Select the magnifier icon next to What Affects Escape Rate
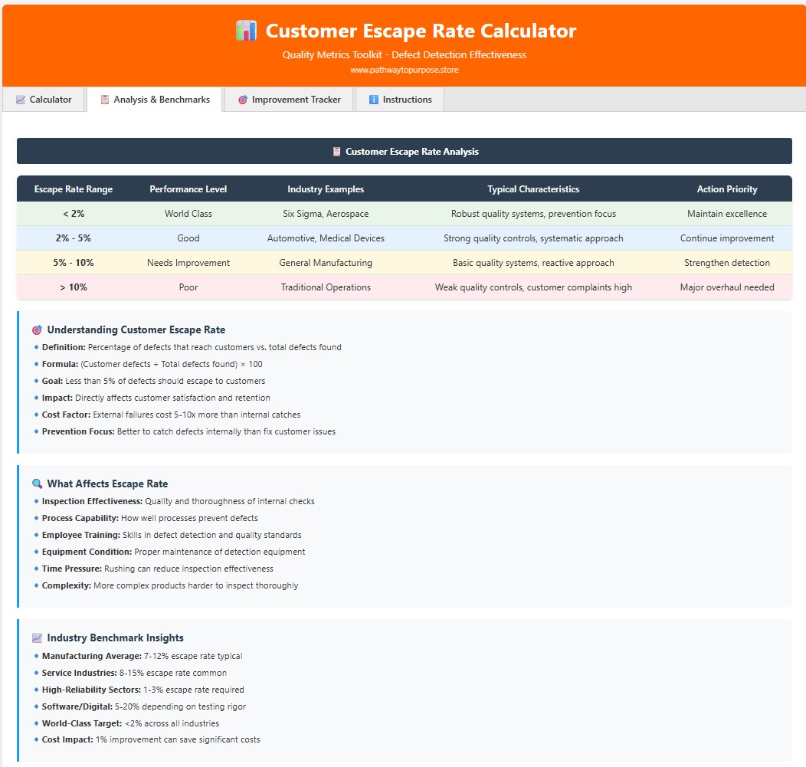 (35, 483)
